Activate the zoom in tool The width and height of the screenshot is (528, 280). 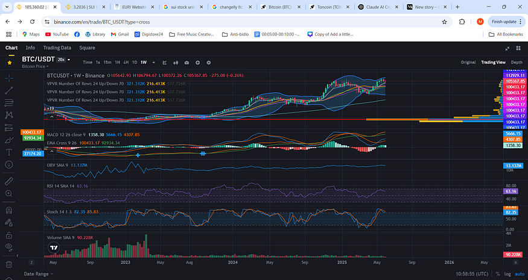(9, 193)
